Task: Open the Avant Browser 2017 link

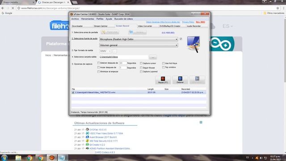Action: point(103,137)
